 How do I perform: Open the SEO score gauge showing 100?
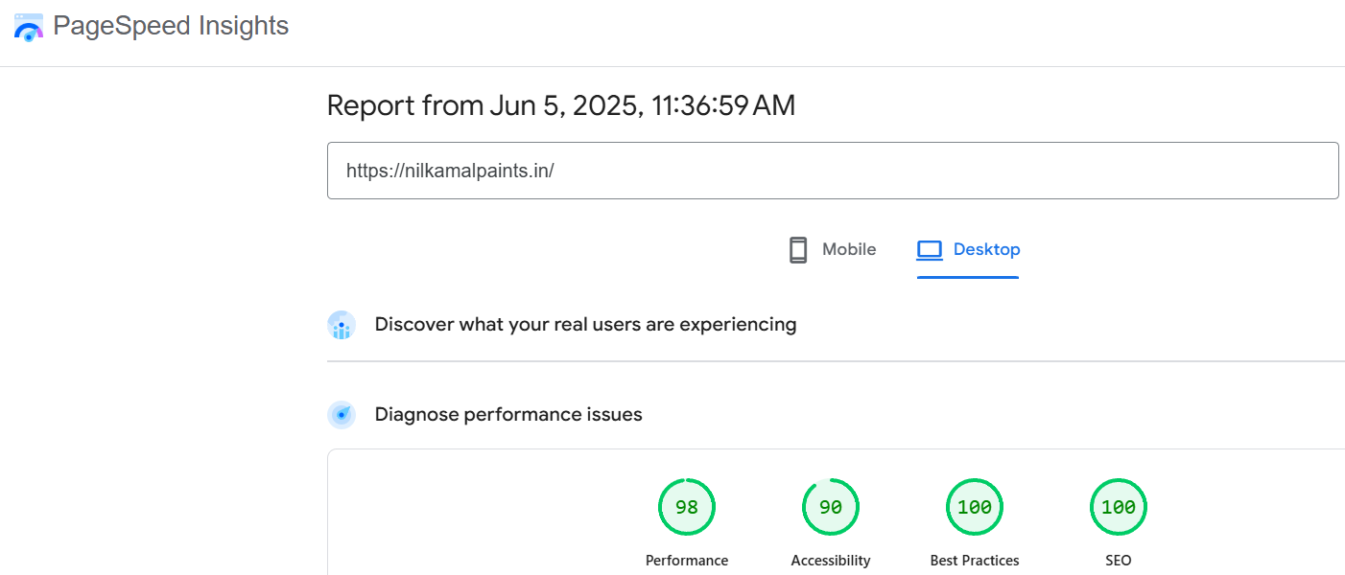1119,507
